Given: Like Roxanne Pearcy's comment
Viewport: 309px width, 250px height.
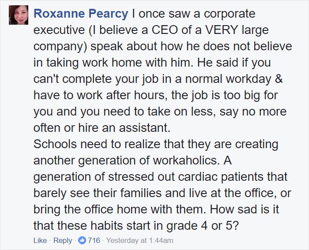Looking at the screenshot, I should [40, 240].
